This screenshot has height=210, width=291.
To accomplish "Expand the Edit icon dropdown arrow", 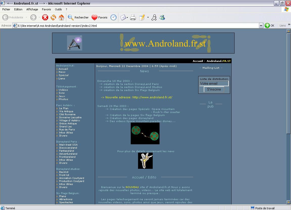I will [x=148, y=17].
